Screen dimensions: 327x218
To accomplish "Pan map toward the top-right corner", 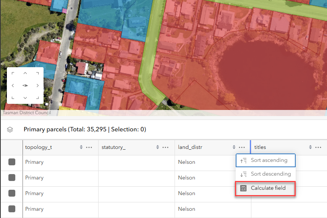I will click(x=37, y=73).
